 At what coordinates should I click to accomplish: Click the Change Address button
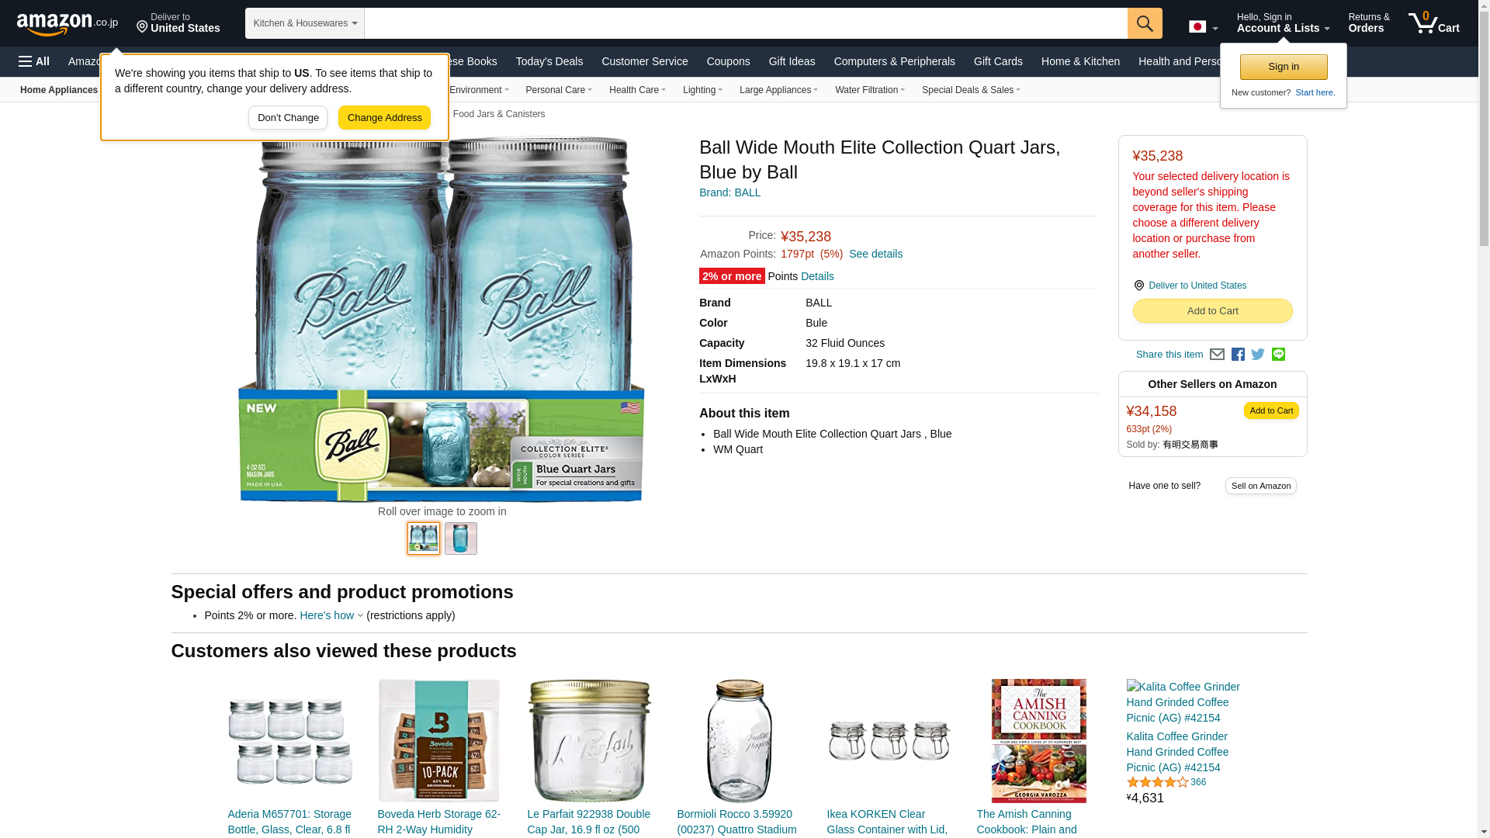pos(384,118)
